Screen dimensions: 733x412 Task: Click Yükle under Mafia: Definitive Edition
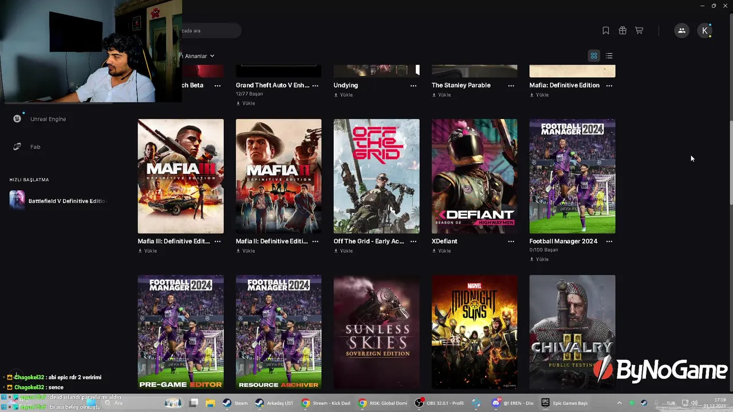point(539,95)
